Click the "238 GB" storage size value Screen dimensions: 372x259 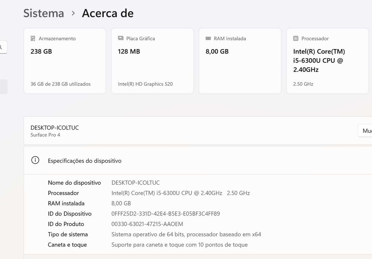point(41,51)
